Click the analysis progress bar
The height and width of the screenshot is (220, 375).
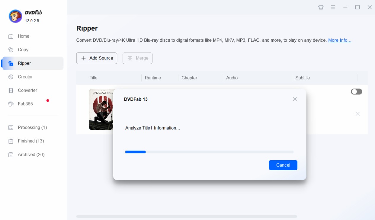209,152
